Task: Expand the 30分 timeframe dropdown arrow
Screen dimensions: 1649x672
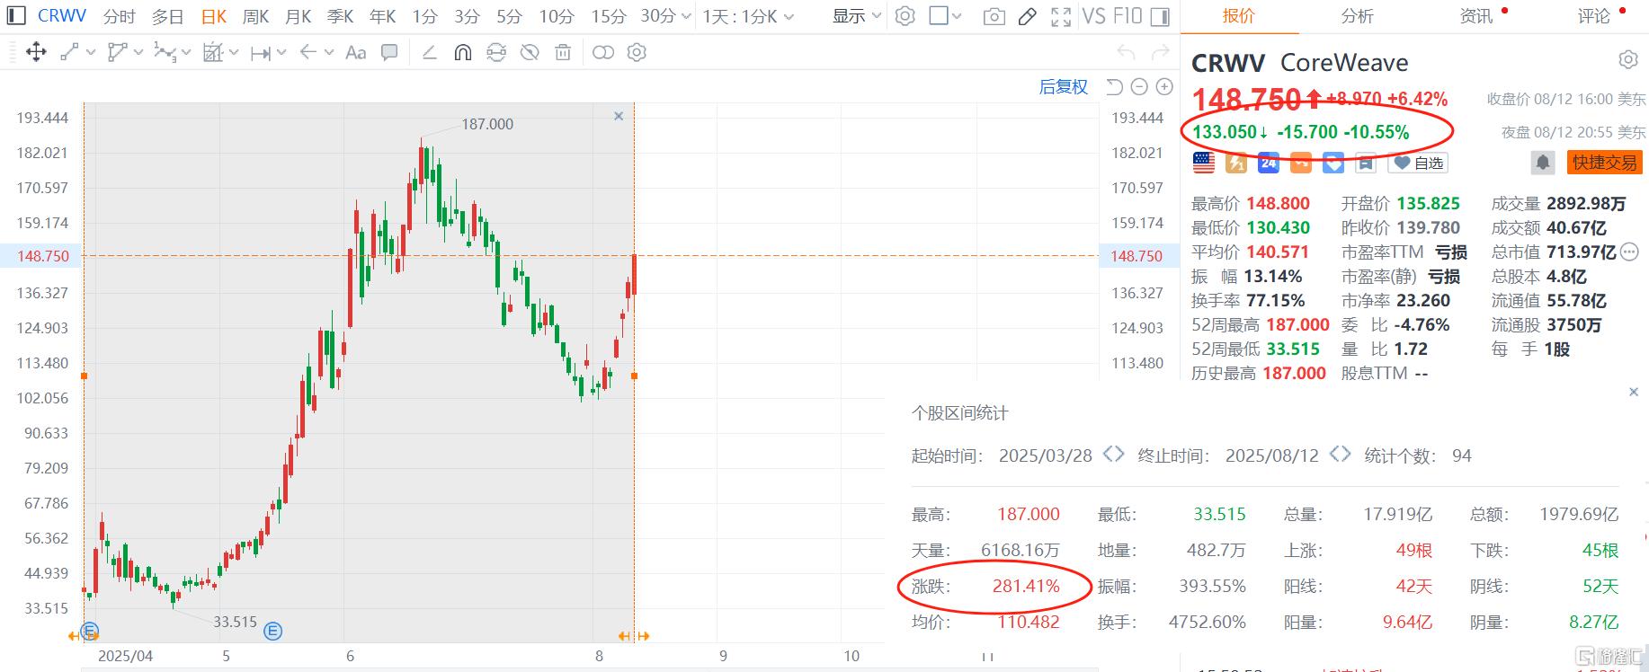Action: (687, 17)
